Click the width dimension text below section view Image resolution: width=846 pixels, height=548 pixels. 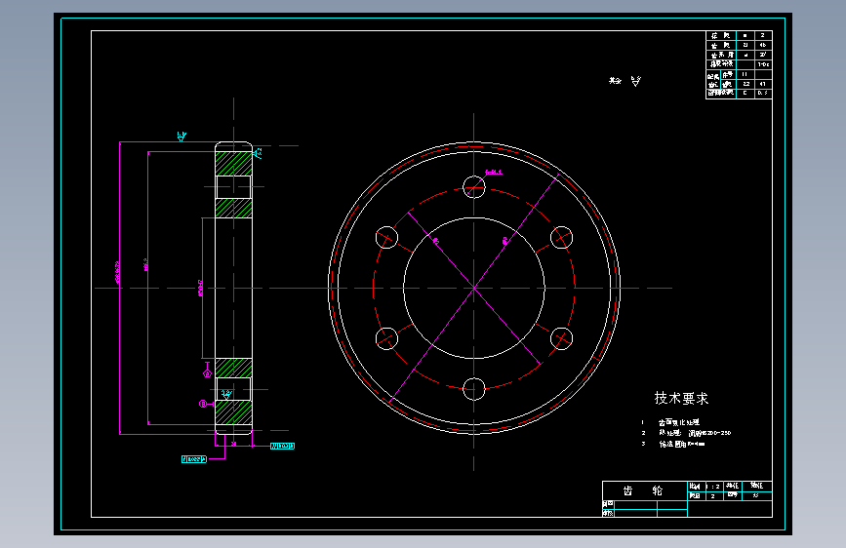coord(233,444)
